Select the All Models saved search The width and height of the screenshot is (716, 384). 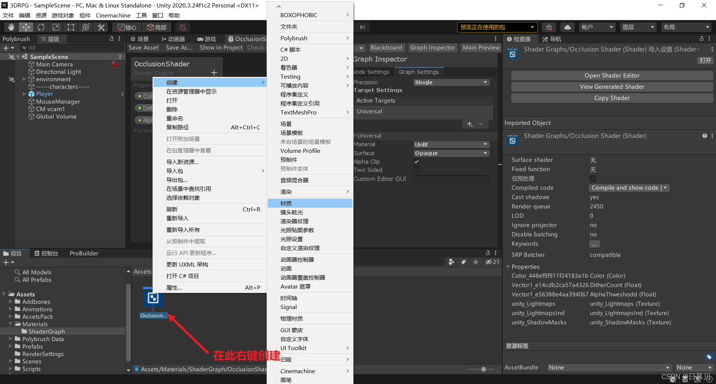37,272
